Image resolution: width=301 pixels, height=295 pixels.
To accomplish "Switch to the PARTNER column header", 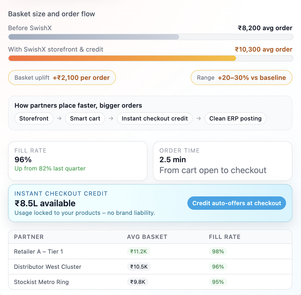I will click(29, 237).
